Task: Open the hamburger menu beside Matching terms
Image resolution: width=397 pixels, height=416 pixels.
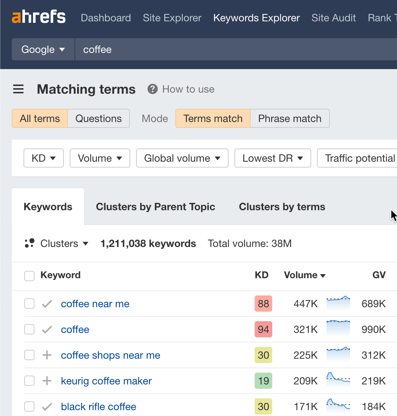Action: [x=18, y=89]
